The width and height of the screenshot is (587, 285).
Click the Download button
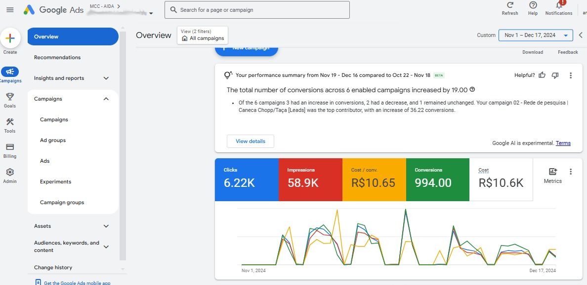[x=533, y=52]
